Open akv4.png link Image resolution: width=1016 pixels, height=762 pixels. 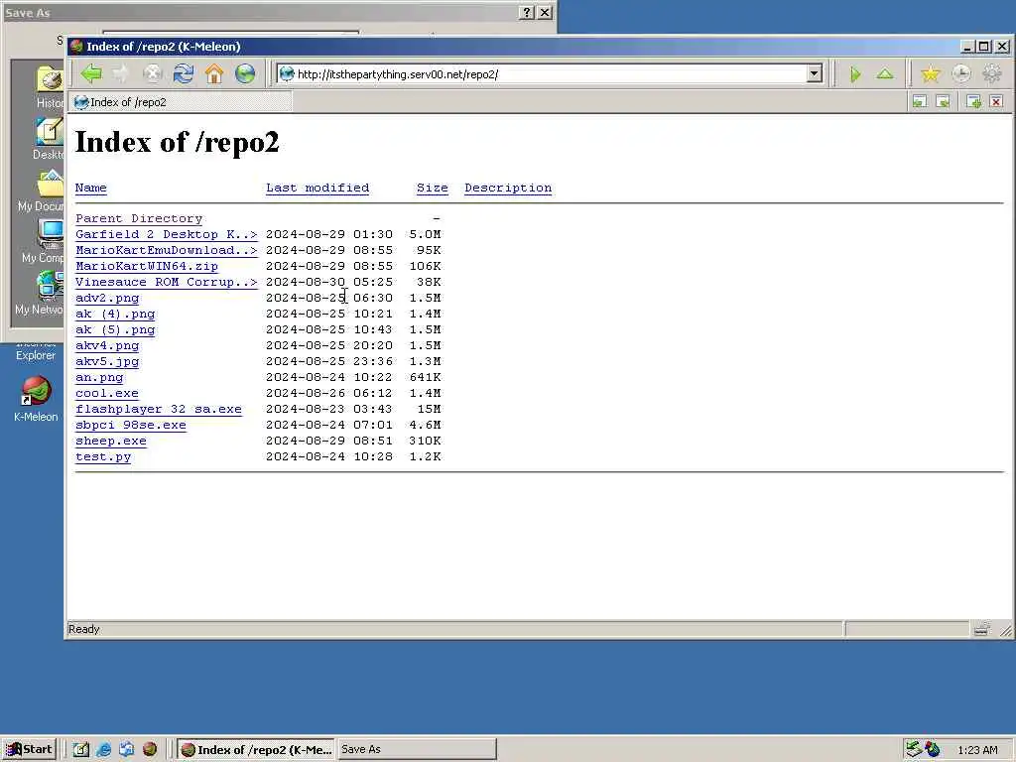tap(107, 345)
